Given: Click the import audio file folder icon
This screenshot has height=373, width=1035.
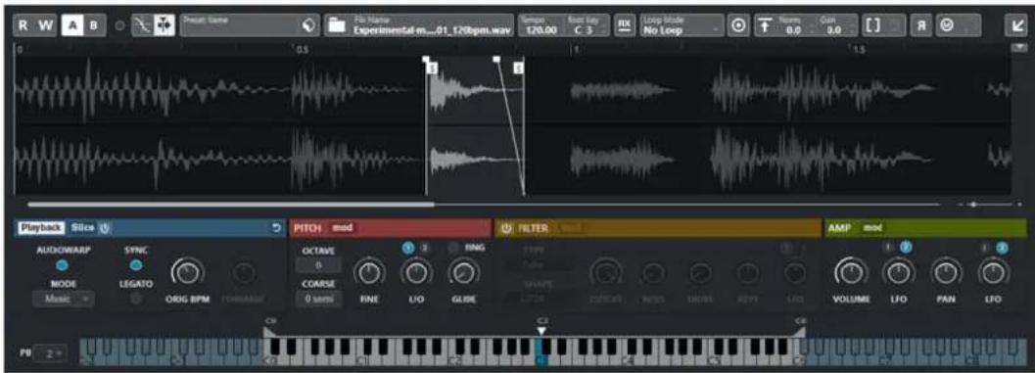Looking at the screenshot, I should 337,25.
